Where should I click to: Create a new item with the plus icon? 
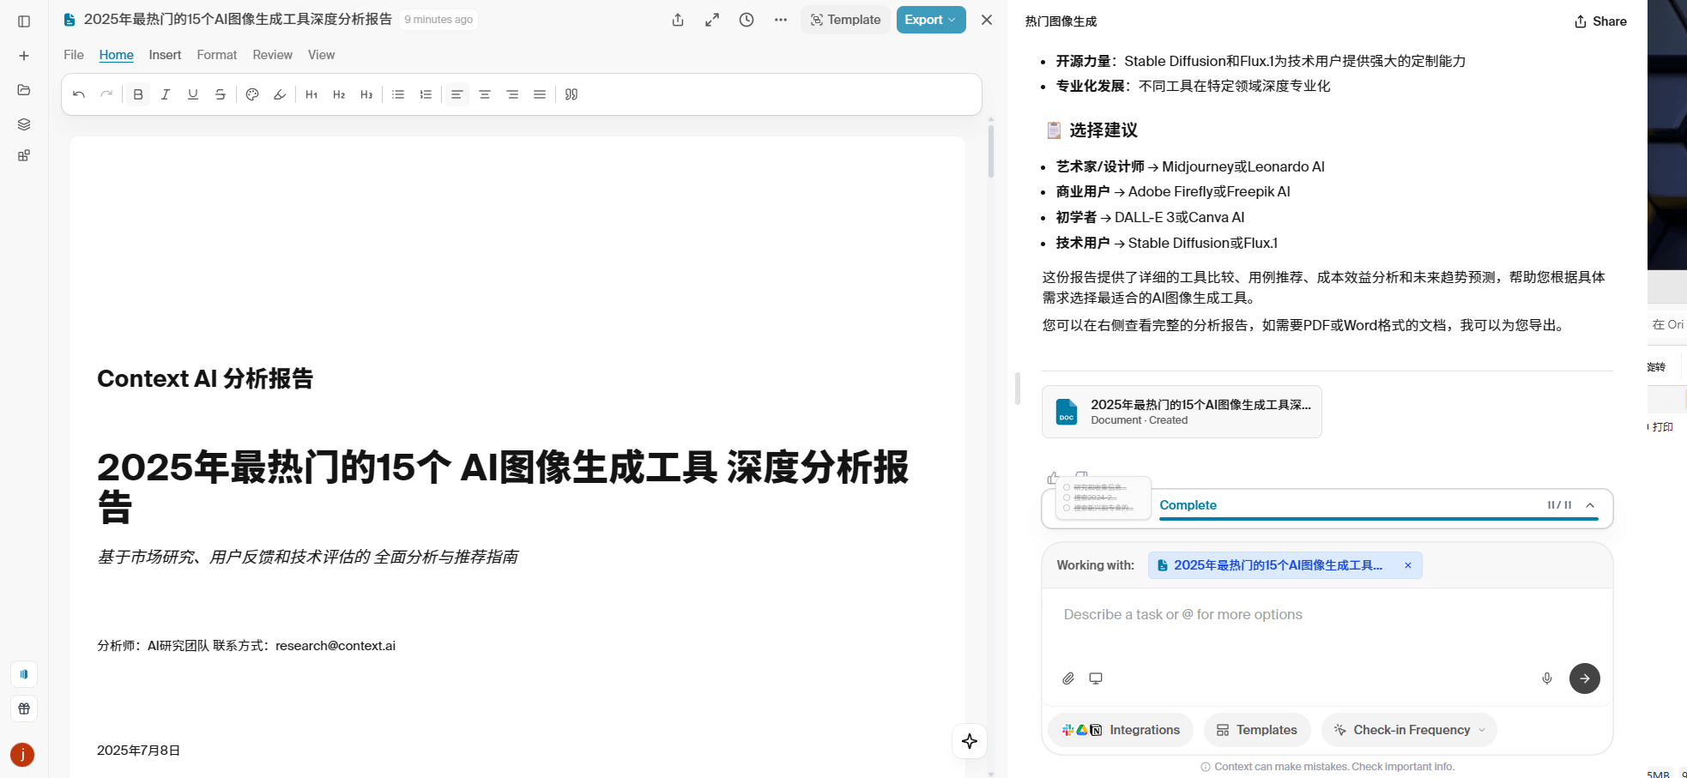(24, 56)
